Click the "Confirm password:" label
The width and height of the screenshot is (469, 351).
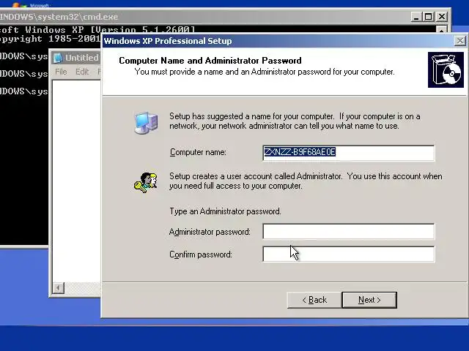tap(201, 254)
